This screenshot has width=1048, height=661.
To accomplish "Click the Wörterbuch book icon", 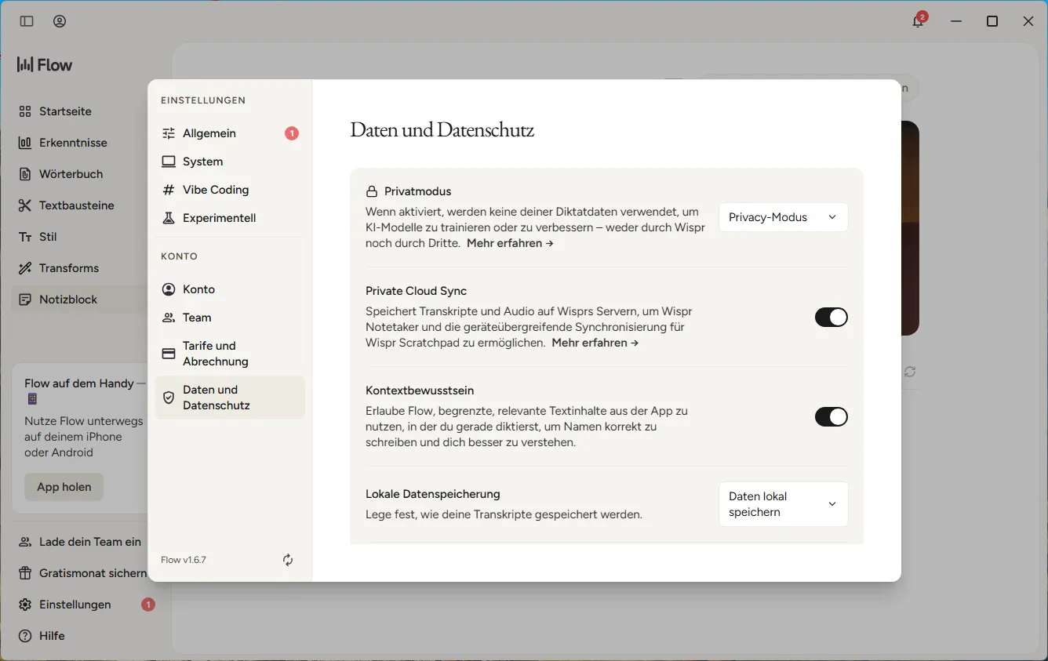I will [25, 174].
